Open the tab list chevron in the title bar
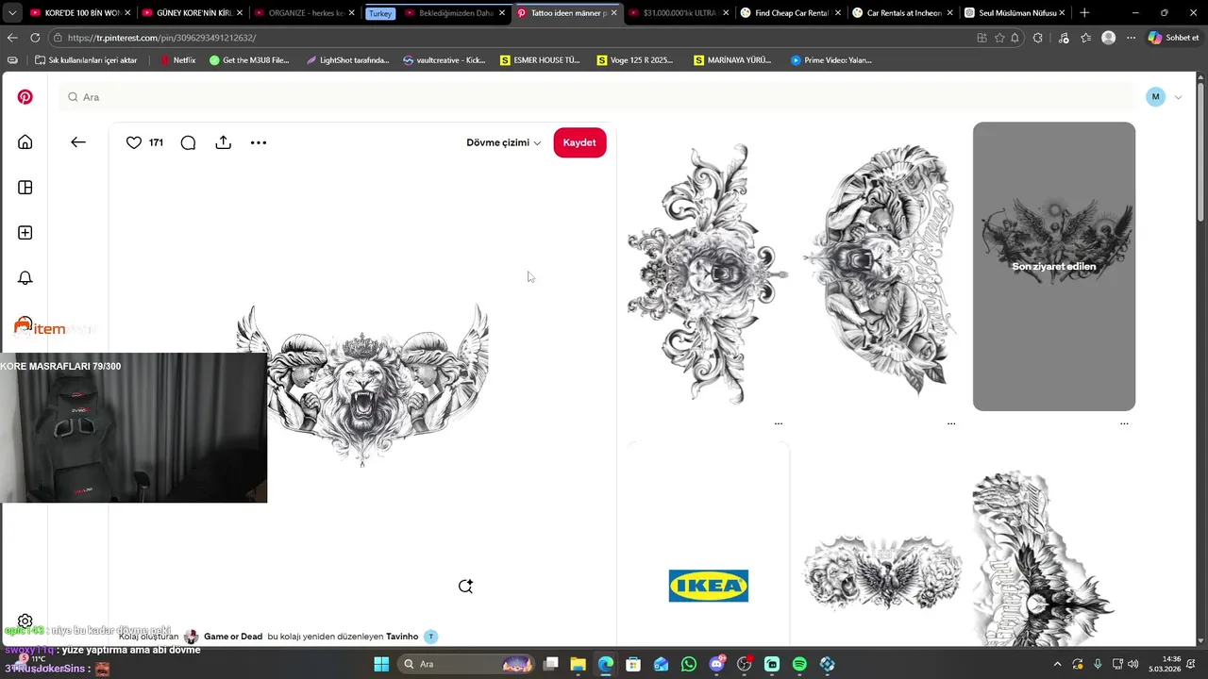Screen dimensions: 1208x679 (12, 13)
